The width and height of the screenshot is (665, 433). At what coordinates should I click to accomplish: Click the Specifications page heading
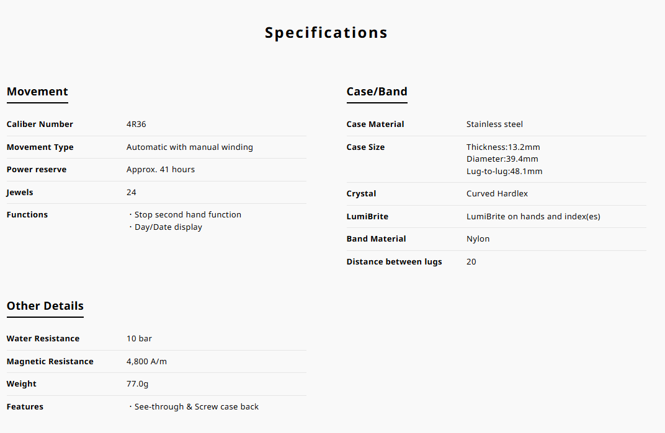click(x=326, y=33)
